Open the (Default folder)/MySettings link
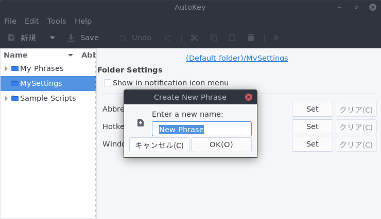 pos(237,58)
